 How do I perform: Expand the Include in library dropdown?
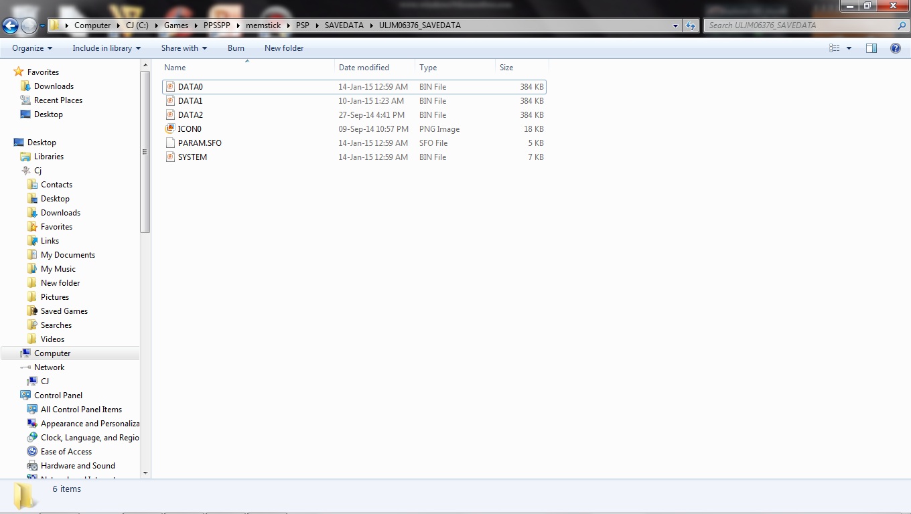pos(107,48)
